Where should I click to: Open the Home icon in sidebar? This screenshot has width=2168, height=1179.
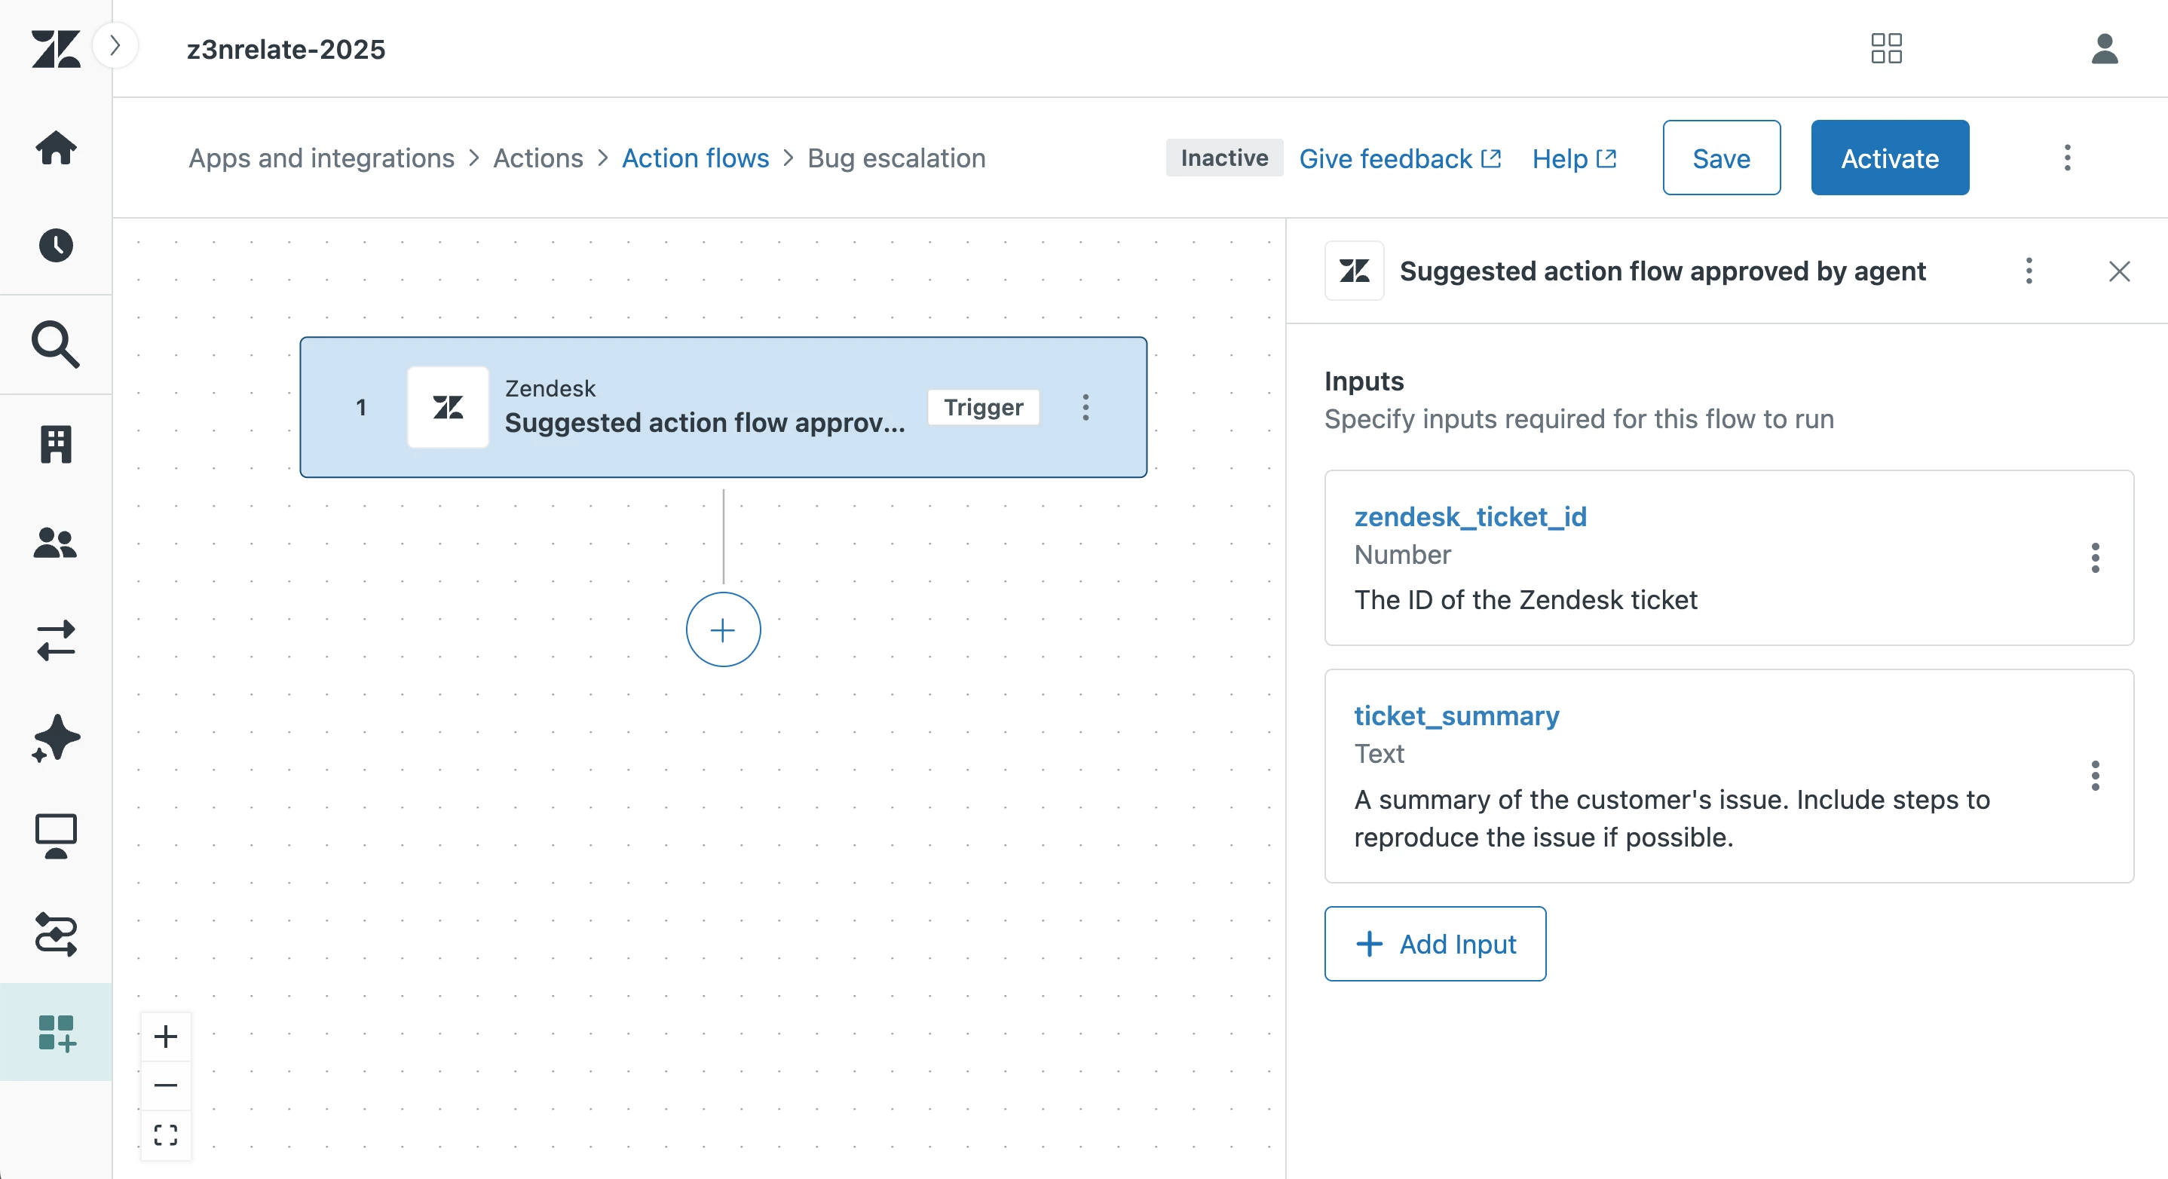[x=56, y=148]
